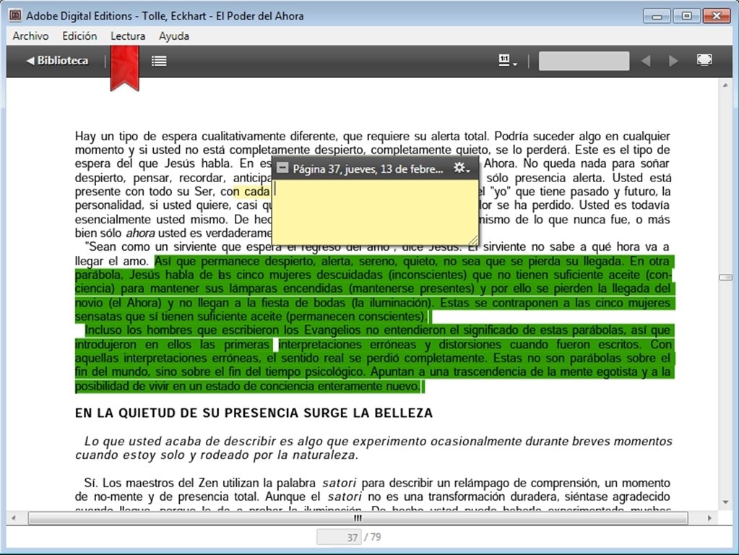
Task: Return to Biblioteca view
Action: [x=57, y=61]
